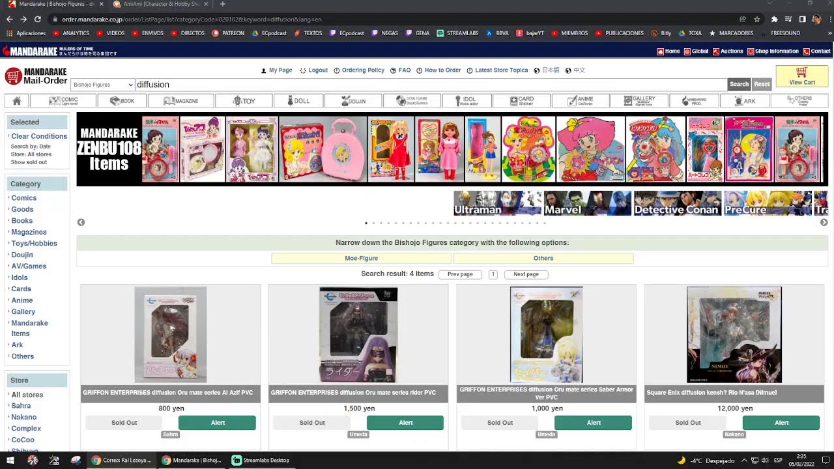
Task: Go to the previous banner slide arrow
Action: (81, 222)
